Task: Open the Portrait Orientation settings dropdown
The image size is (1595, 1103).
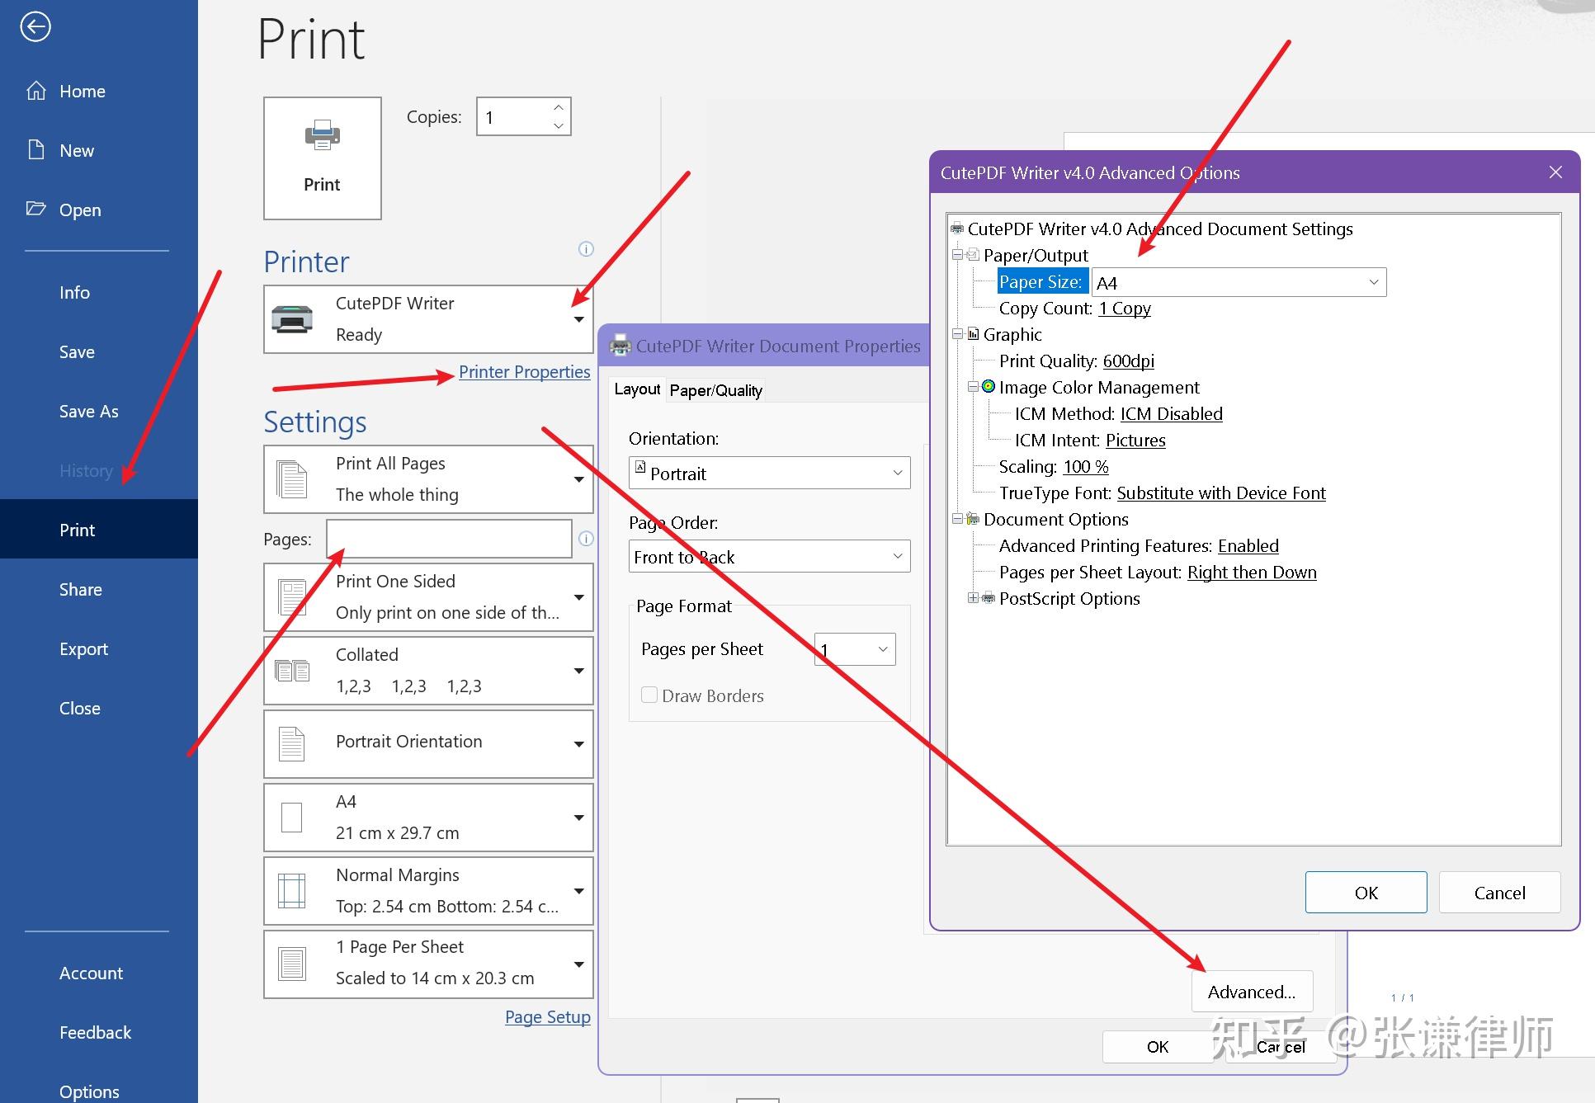Action: coord(578,744)
